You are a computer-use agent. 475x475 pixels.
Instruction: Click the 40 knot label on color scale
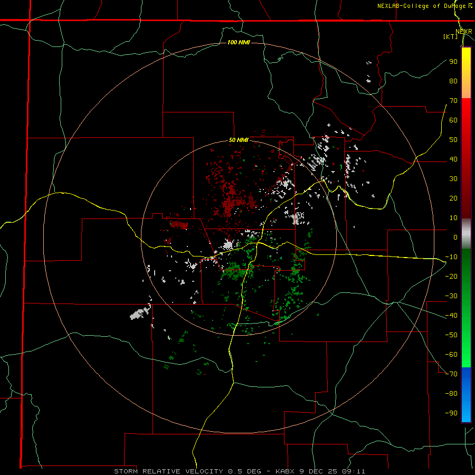pyautogui.click(x=453, y=159)
